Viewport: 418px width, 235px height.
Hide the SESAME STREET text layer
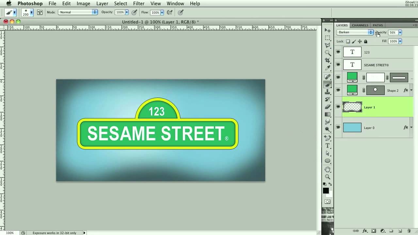coord(338,65)
